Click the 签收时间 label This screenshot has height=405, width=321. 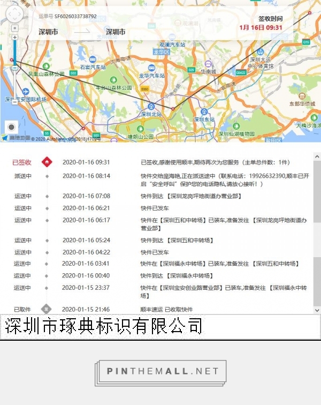pos(270,19)
